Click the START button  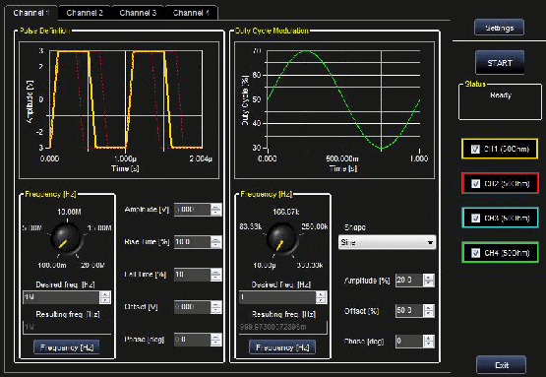tap(500, 63)
